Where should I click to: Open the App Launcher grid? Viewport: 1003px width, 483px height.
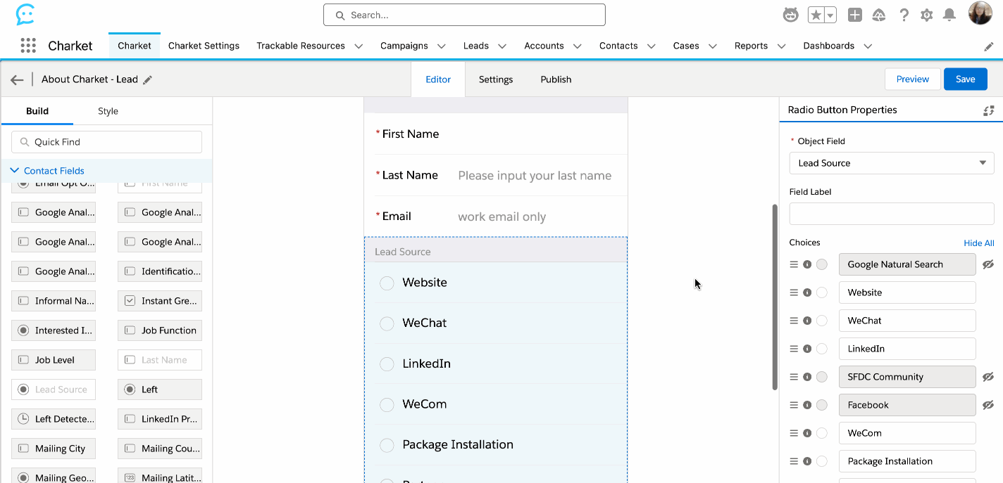point(28,46)
